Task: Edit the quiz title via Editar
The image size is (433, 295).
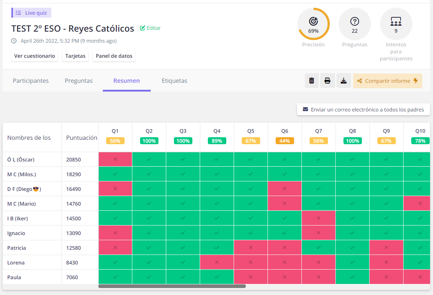Action: click(150, 28)
